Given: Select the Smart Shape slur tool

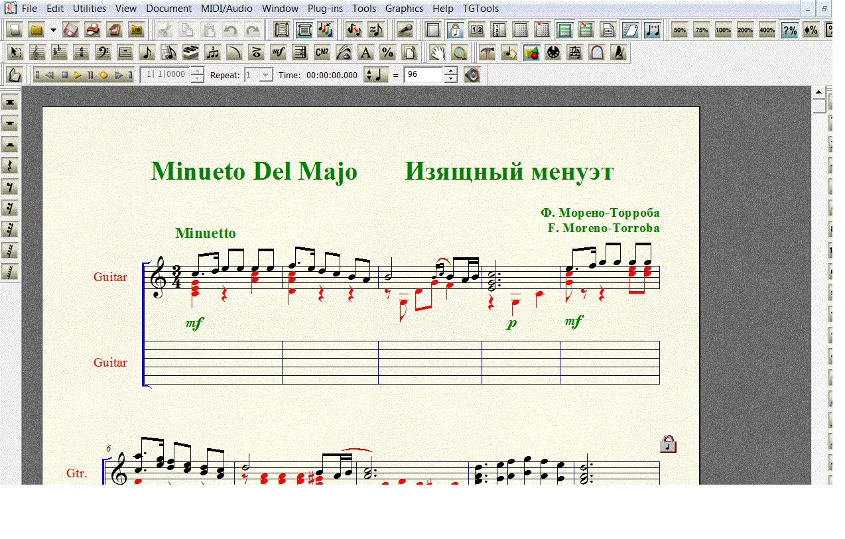Looking at the screenshot, I should 234,52.
